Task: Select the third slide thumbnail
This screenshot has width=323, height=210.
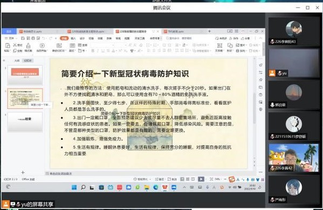Action: click(x=25, y=122)
